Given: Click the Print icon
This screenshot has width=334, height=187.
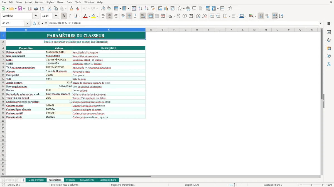Looking at the screenshot, I should click(x=36, y=9).
